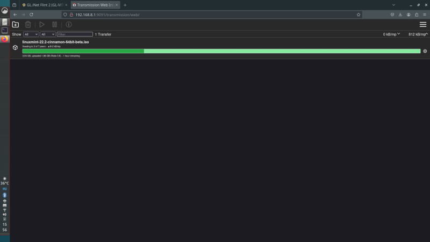
Task: Click the 812 kB/mp upload speed indicator
Action: 418,34
